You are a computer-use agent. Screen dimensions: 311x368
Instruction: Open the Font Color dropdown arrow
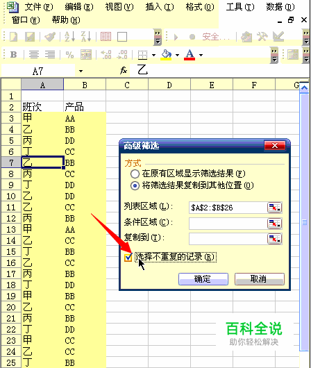[x=201, y=56]
